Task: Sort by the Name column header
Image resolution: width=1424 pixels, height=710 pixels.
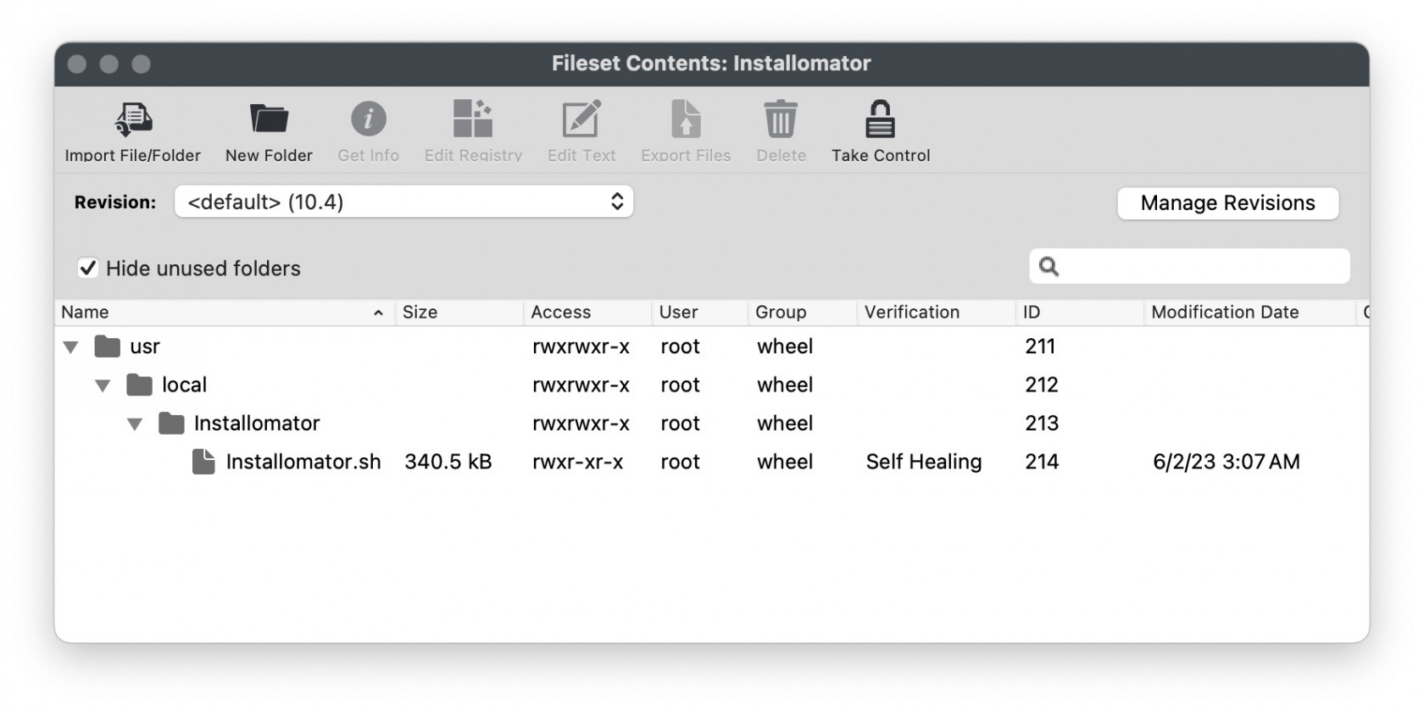Action: point(225,312)
